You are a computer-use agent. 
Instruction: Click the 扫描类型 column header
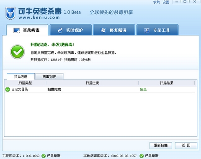(x=25, y=83)
